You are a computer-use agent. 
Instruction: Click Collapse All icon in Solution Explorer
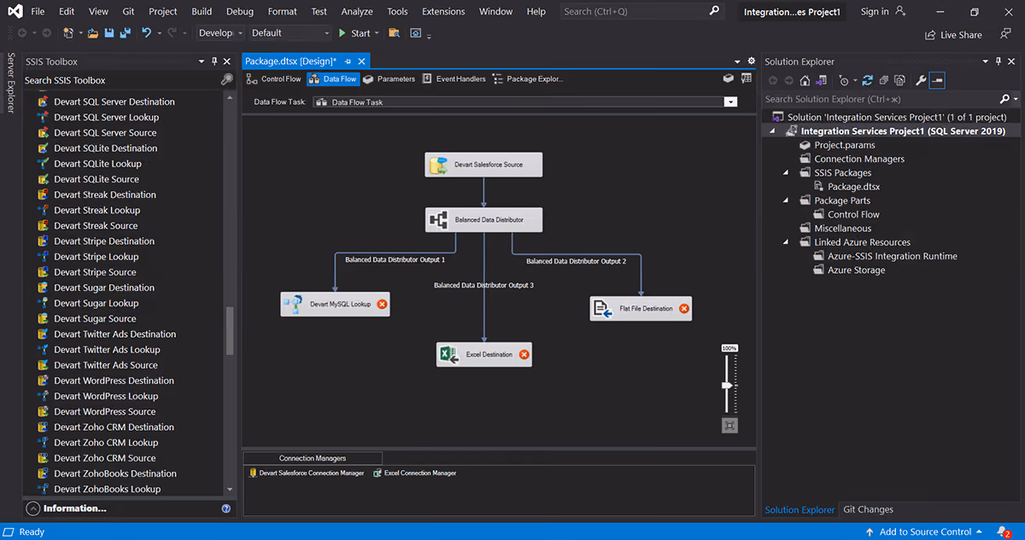[x=884, y=80]
